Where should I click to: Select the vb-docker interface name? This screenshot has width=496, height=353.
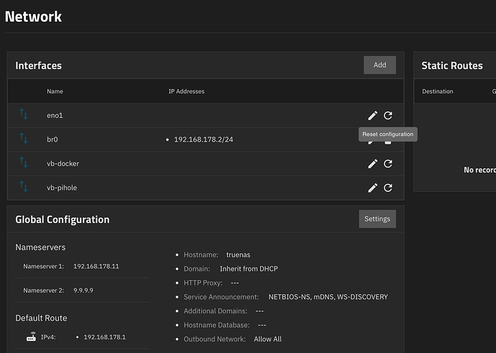(x=63, y=163)
